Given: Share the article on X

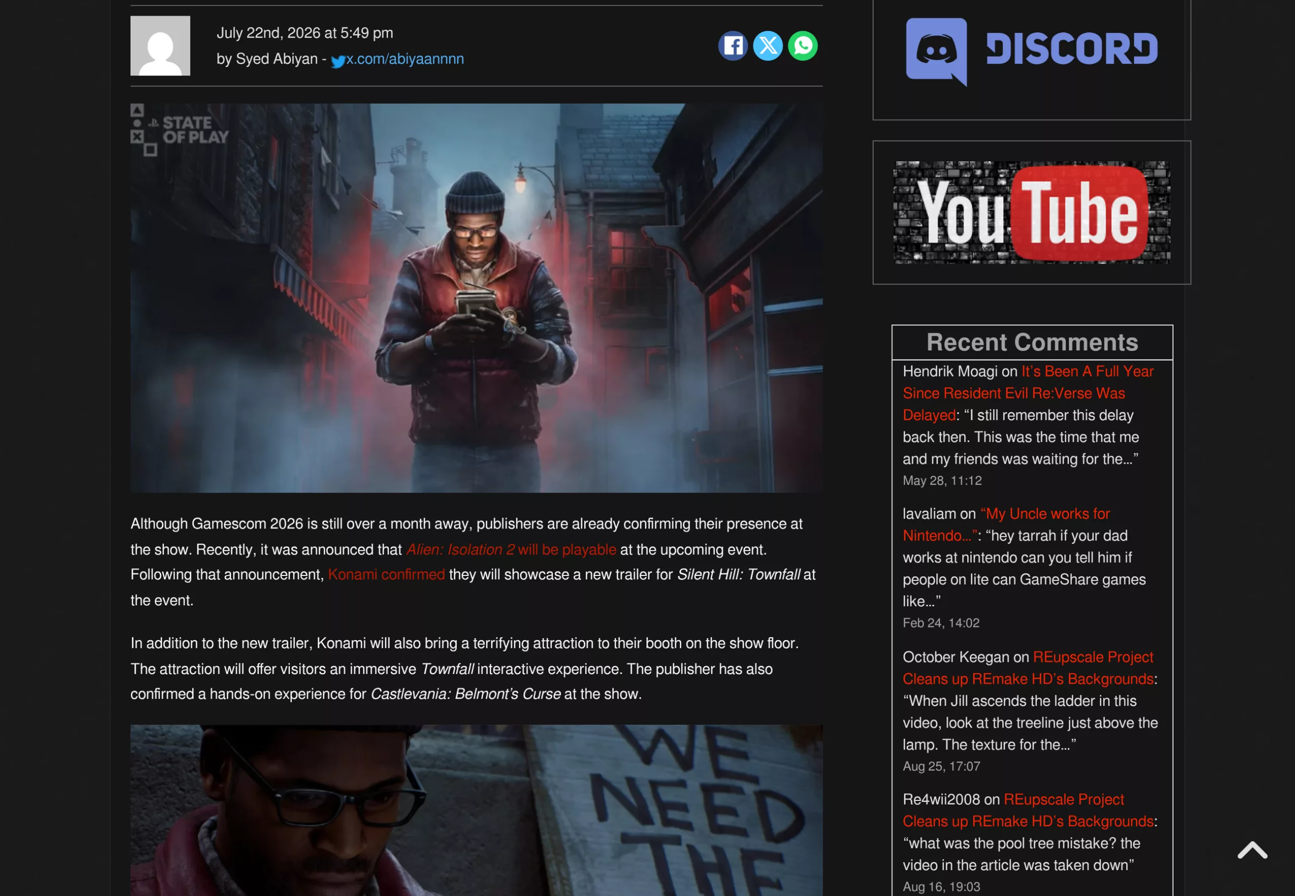Looking at the screenshot, I should coord(768,46).
